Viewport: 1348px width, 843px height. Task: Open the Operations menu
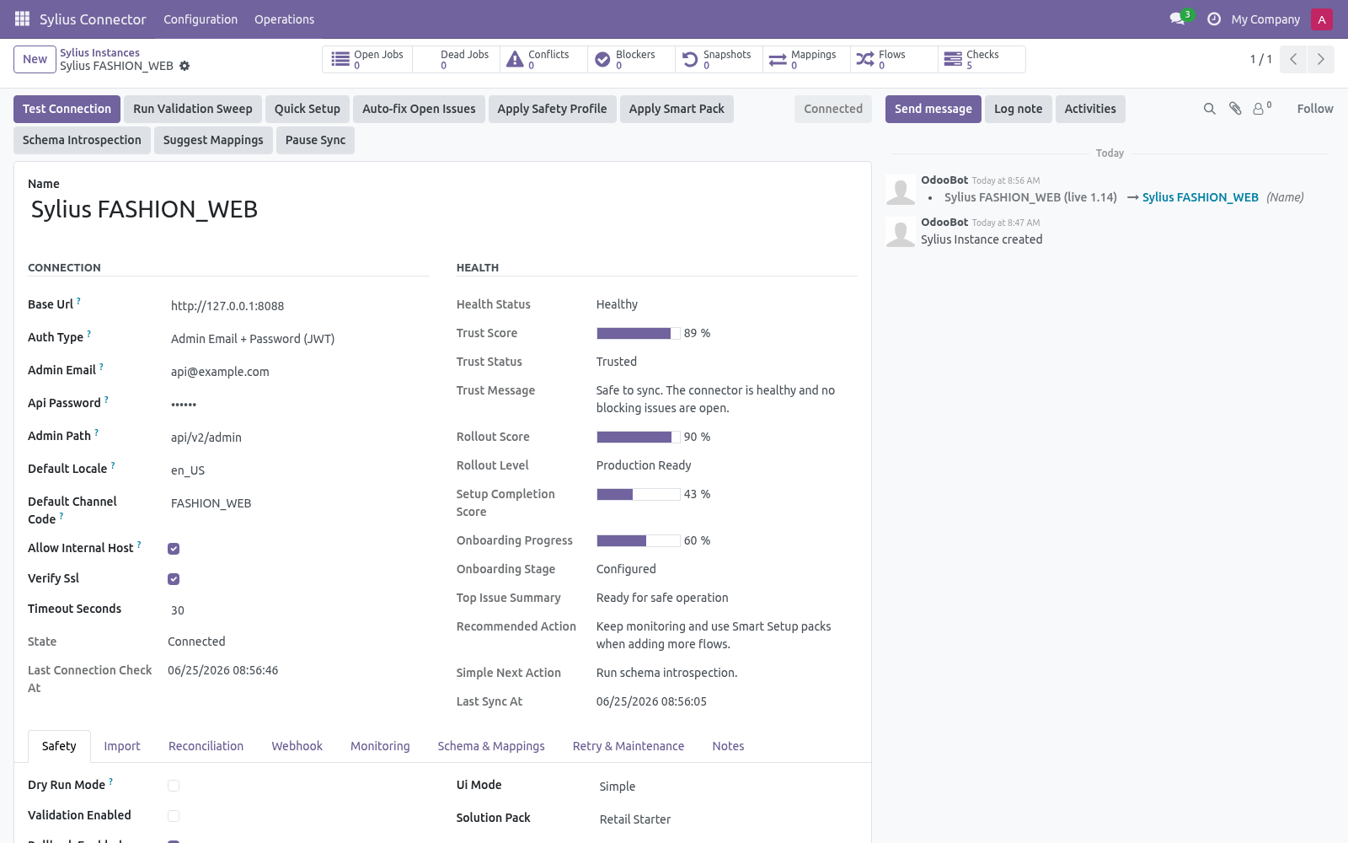[x=284, y=19]
